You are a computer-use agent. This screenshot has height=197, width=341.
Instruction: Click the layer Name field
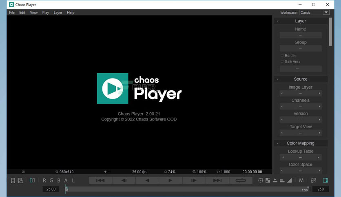(301, 35)
